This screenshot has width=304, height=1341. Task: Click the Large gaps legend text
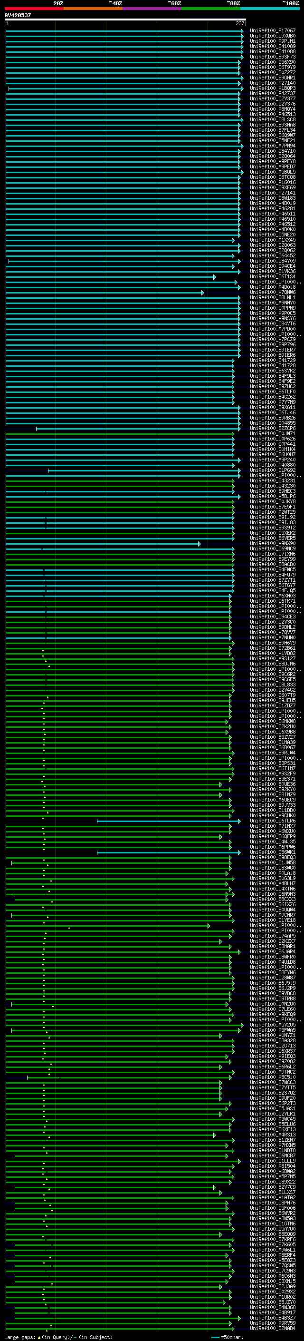click(x=58, y=1337)
